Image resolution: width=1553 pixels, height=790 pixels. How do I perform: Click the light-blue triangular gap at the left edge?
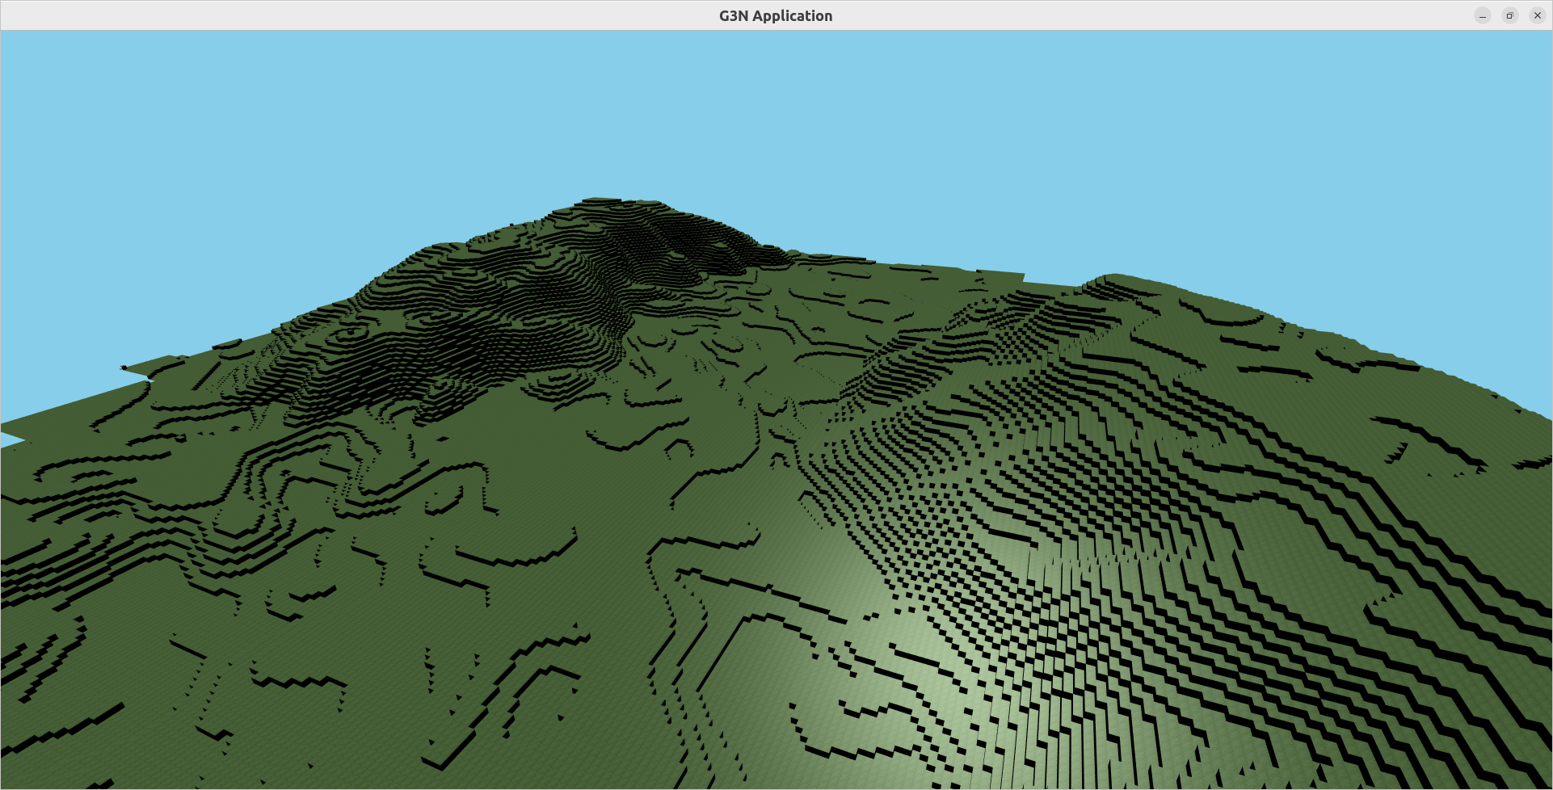(x=8, y=439)
